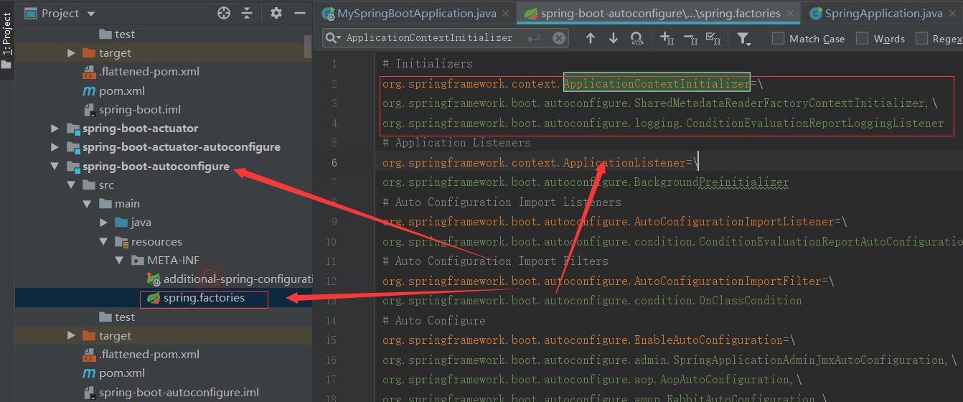963x402 pixels.
Task: Expand spring-boot-actuator-autoconfigure module
Action: (x=55, y=146)
